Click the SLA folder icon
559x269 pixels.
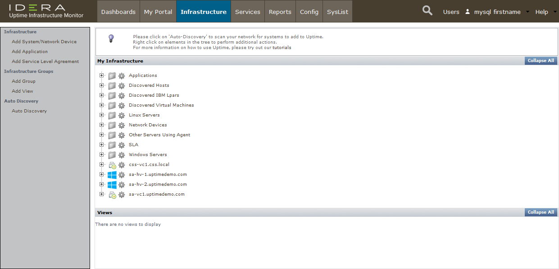112,145
